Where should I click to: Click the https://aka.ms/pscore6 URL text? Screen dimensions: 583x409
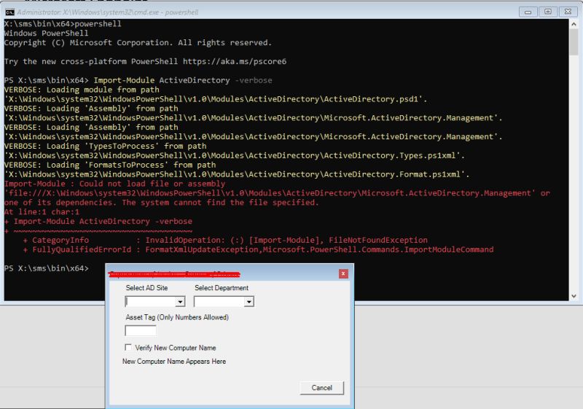click(x=235, y=61)
